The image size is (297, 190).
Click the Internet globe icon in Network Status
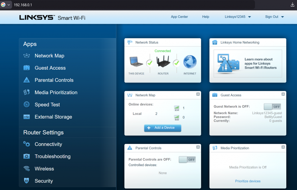click(190, 61)
